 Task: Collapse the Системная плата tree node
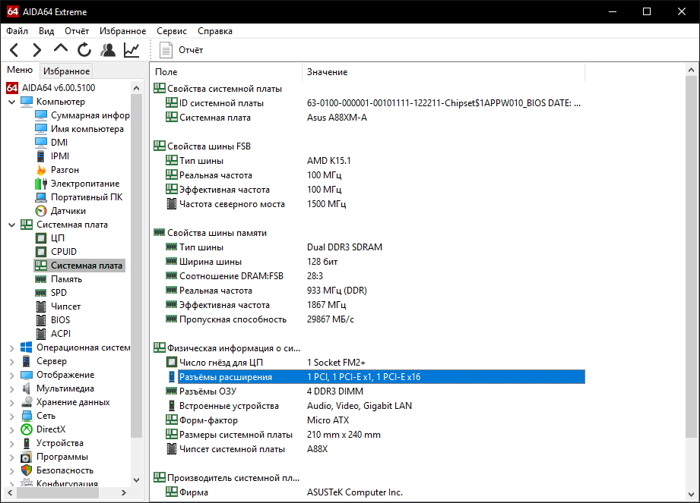[12, 225]
